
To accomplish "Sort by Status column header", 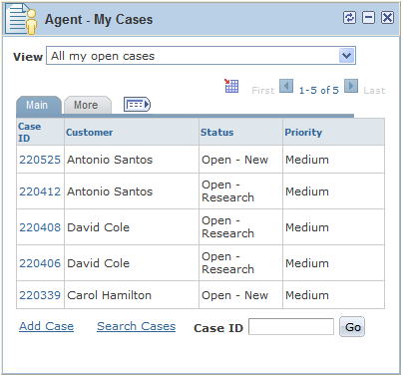I will click(x=217, y=132).
